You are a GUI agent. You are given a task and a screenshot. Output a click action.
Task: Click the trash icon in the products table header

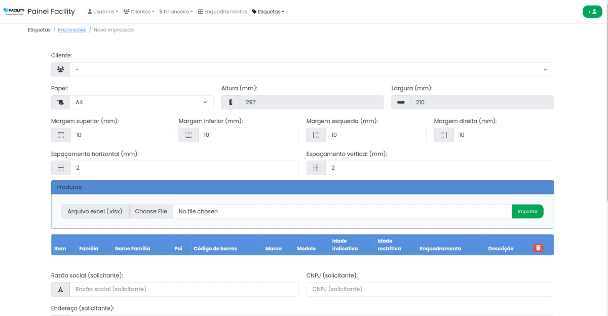tap(538, 247)
